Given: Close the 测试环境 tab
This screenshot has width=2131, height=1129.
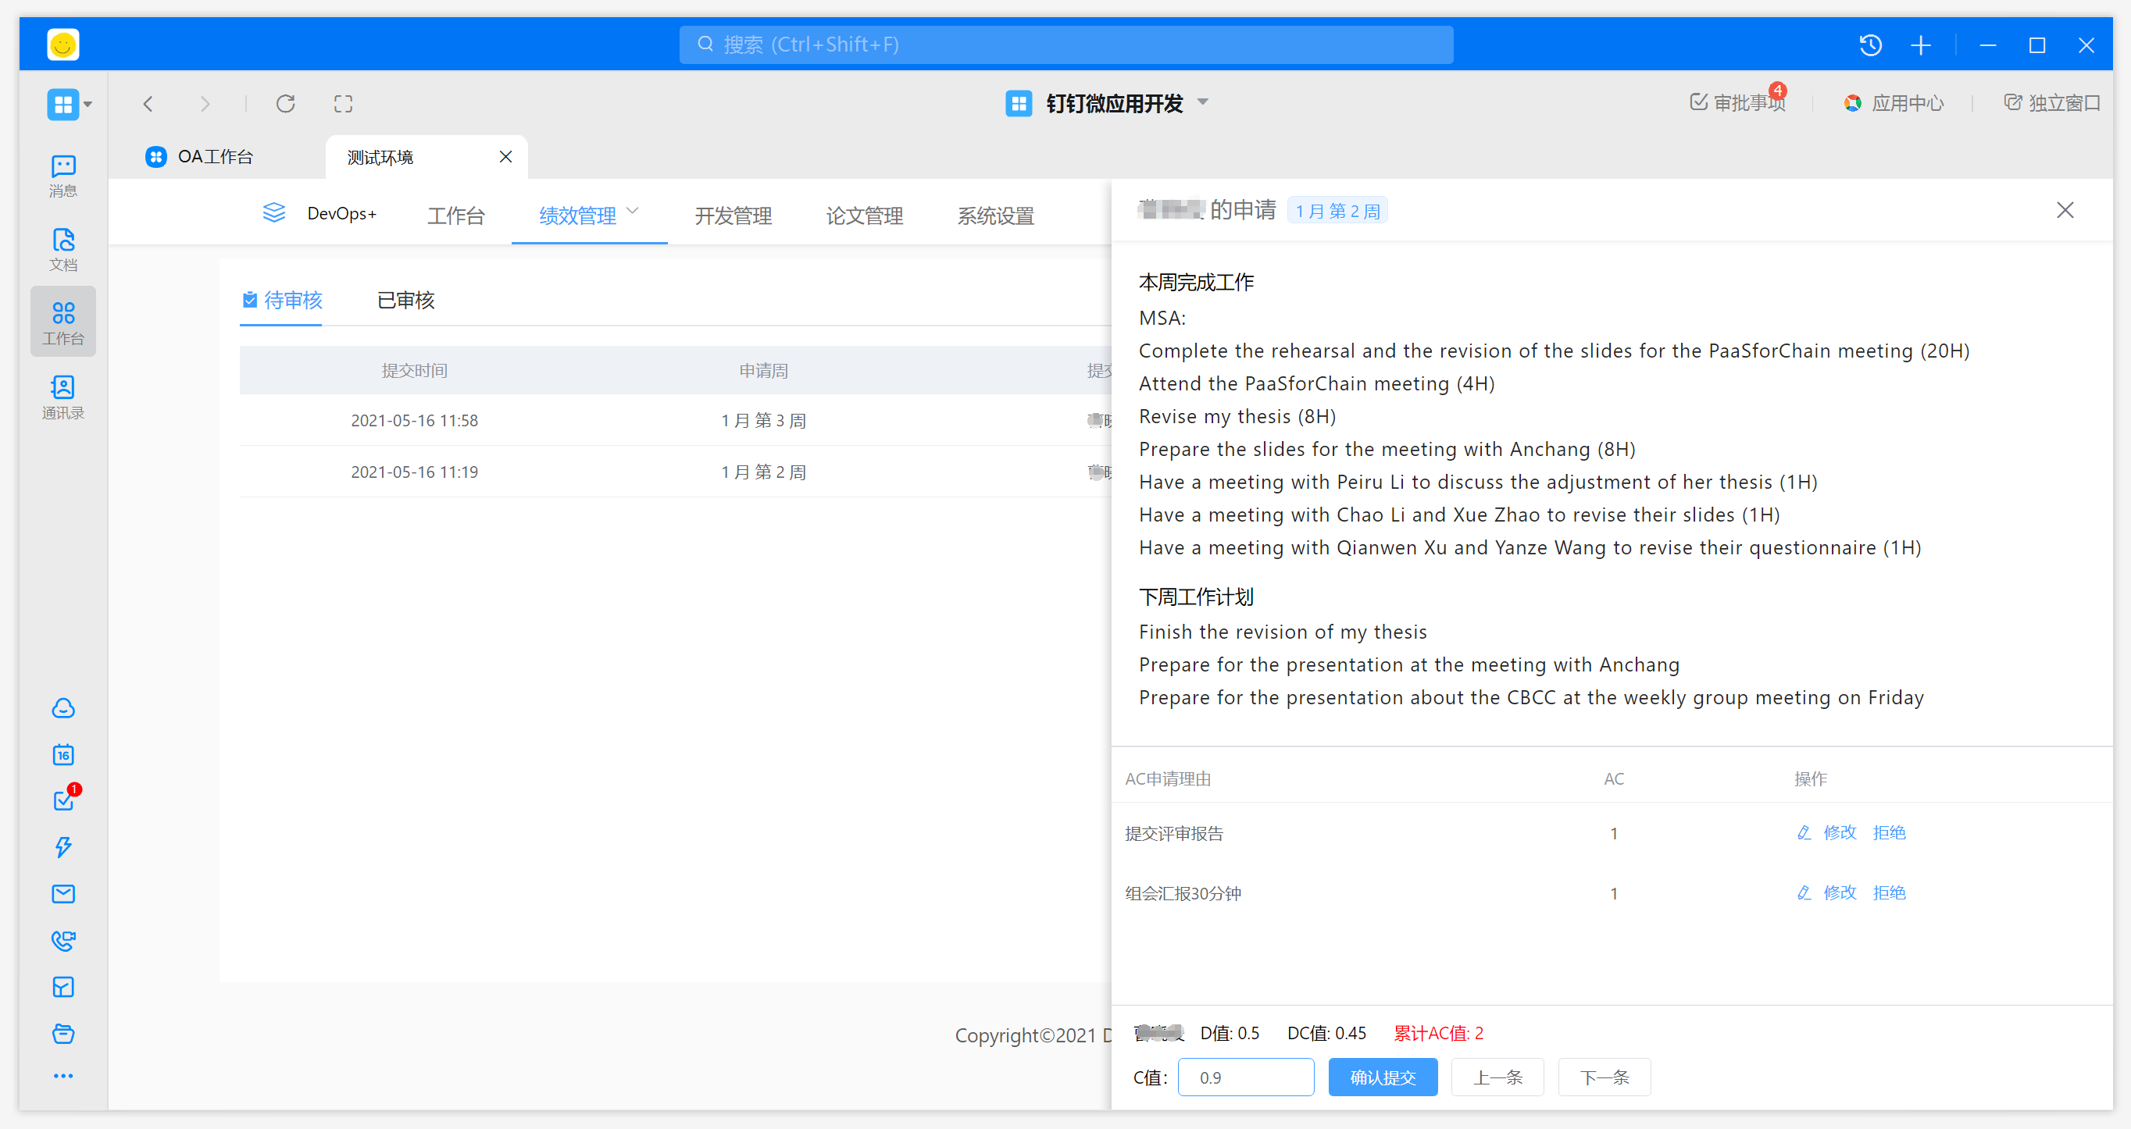Looking at the screenshot, I should point(505,156).
